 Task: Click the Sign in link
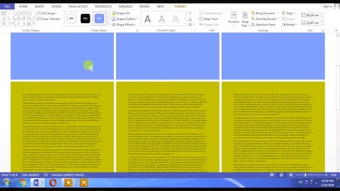327,6
